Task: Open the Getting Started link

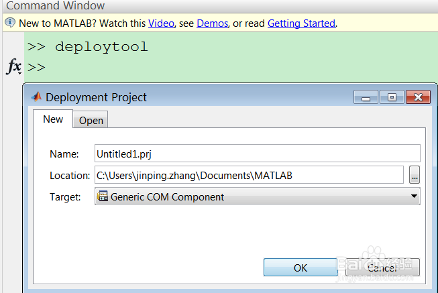Action: click(x=301, y=23)
